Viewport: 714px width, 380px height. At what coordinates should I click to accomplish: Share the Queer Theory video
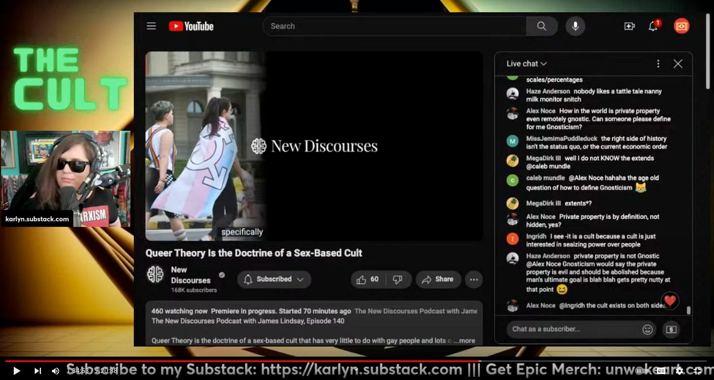438,279
